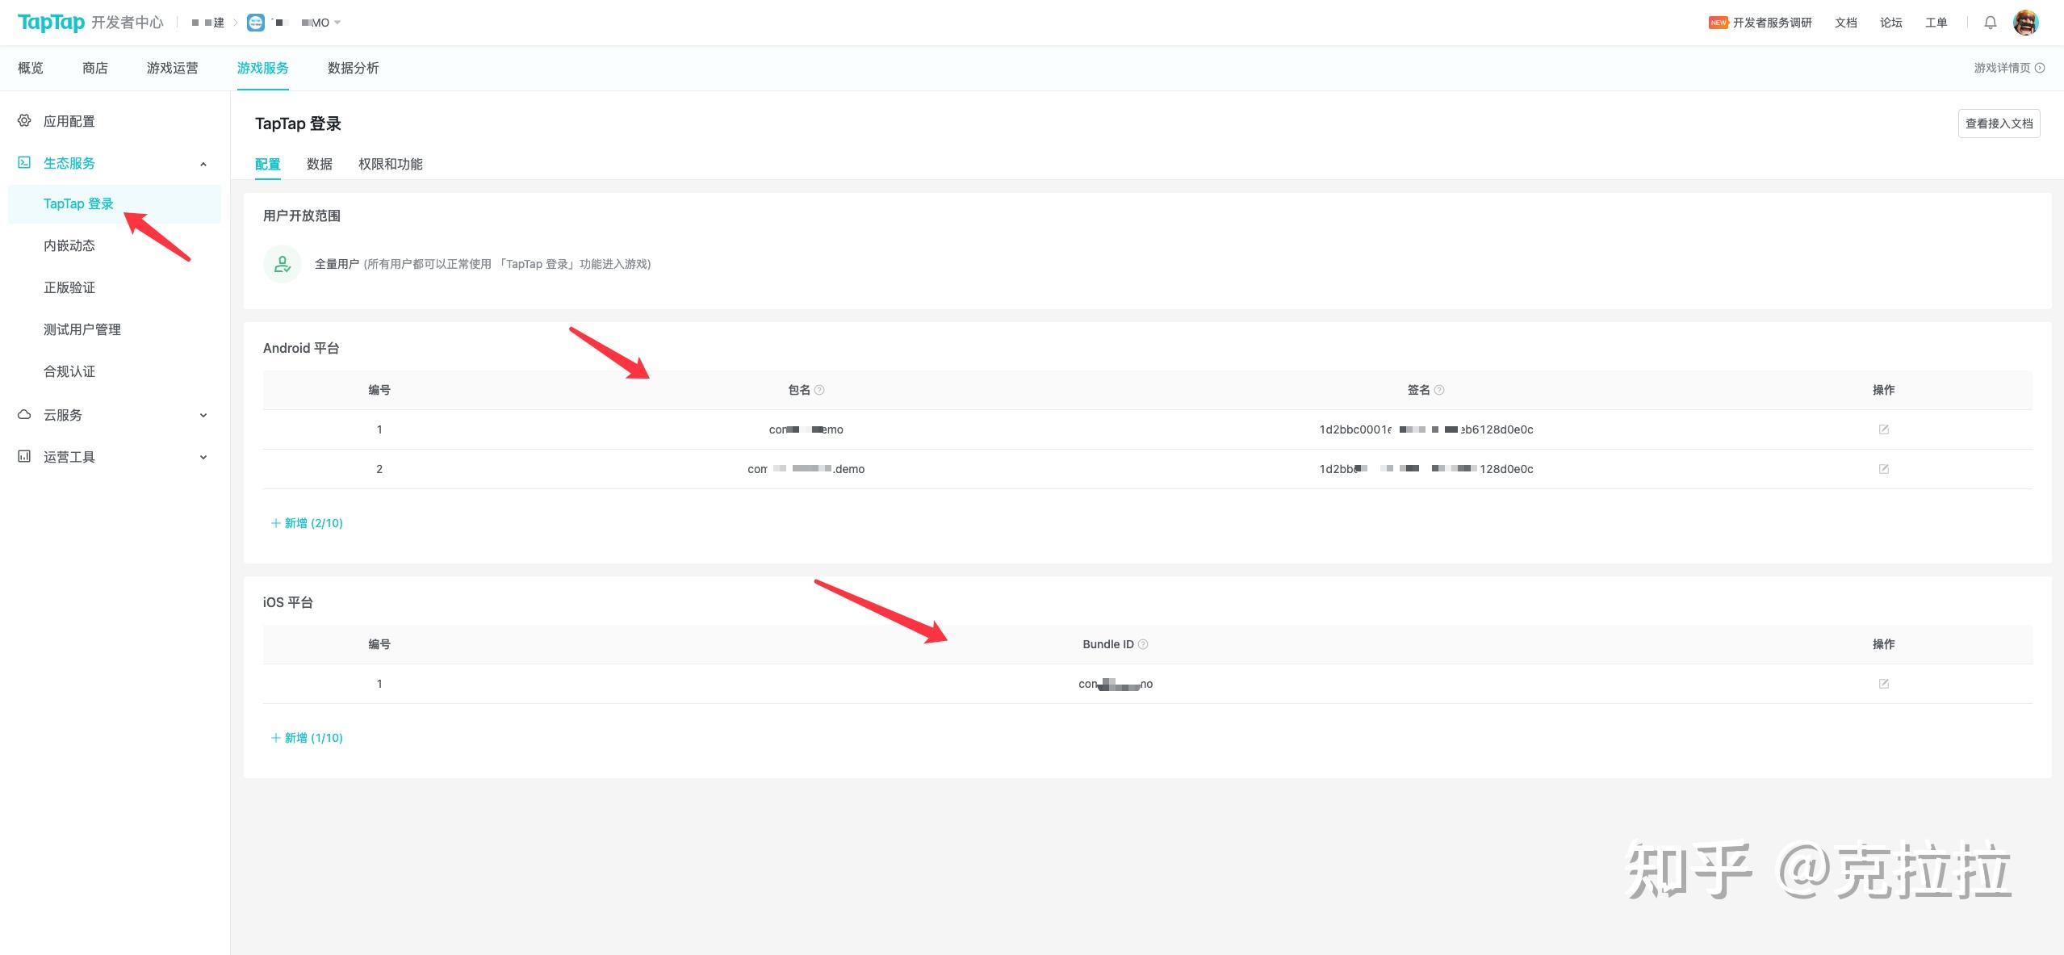Image resolution: width=2064 pixels, height=955 pixels.
Task: Expand the 云服务 sidebar section
Action: 203,415
